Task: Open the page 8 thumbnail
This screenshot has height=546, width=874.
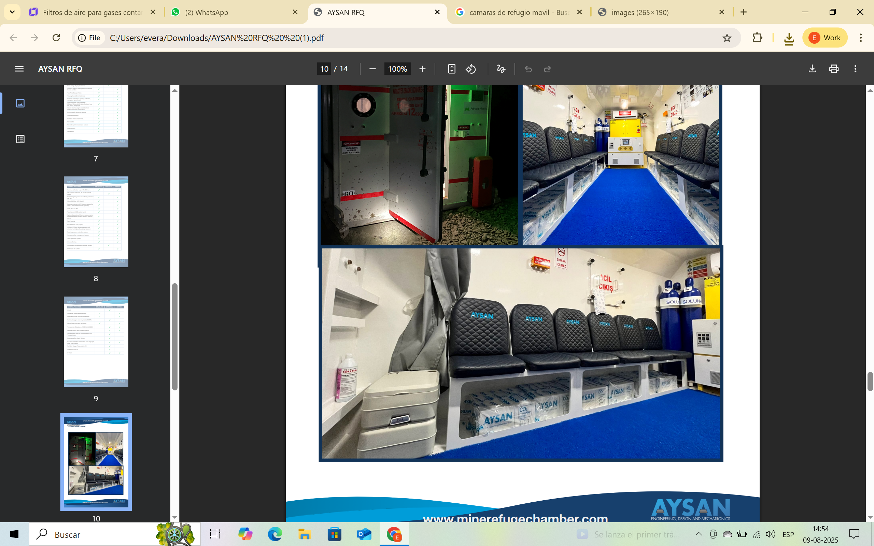Action: click(x=96, y=222)
